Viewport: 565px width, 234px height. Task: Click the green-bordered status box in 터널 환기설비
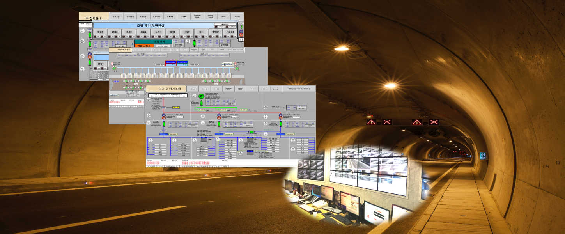(183, 62)
